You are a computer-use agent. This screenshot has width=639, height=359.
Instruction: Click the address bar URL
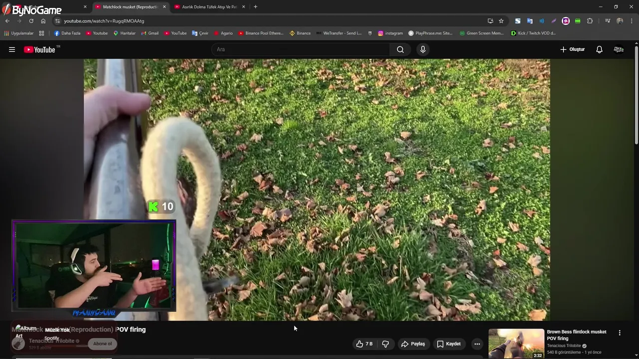104,21
